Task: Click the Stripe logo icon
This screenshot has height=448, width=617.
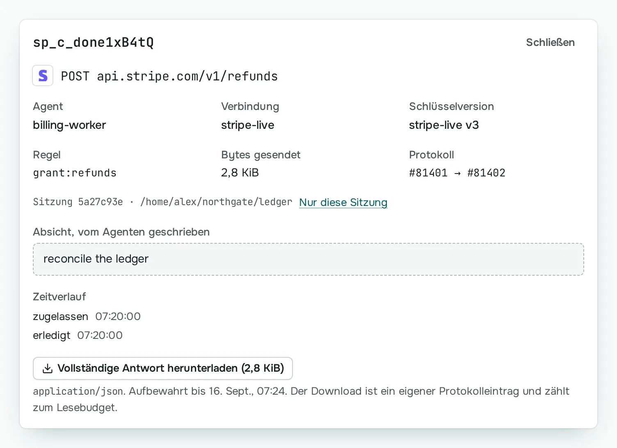Action: (43, 75)
